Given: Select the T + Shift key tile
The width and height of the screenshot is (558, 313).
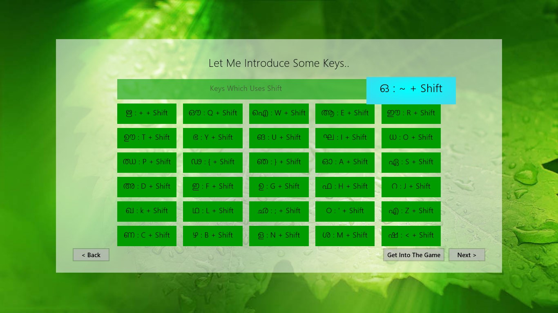Looking at the screenshot, I should [147, 138].
